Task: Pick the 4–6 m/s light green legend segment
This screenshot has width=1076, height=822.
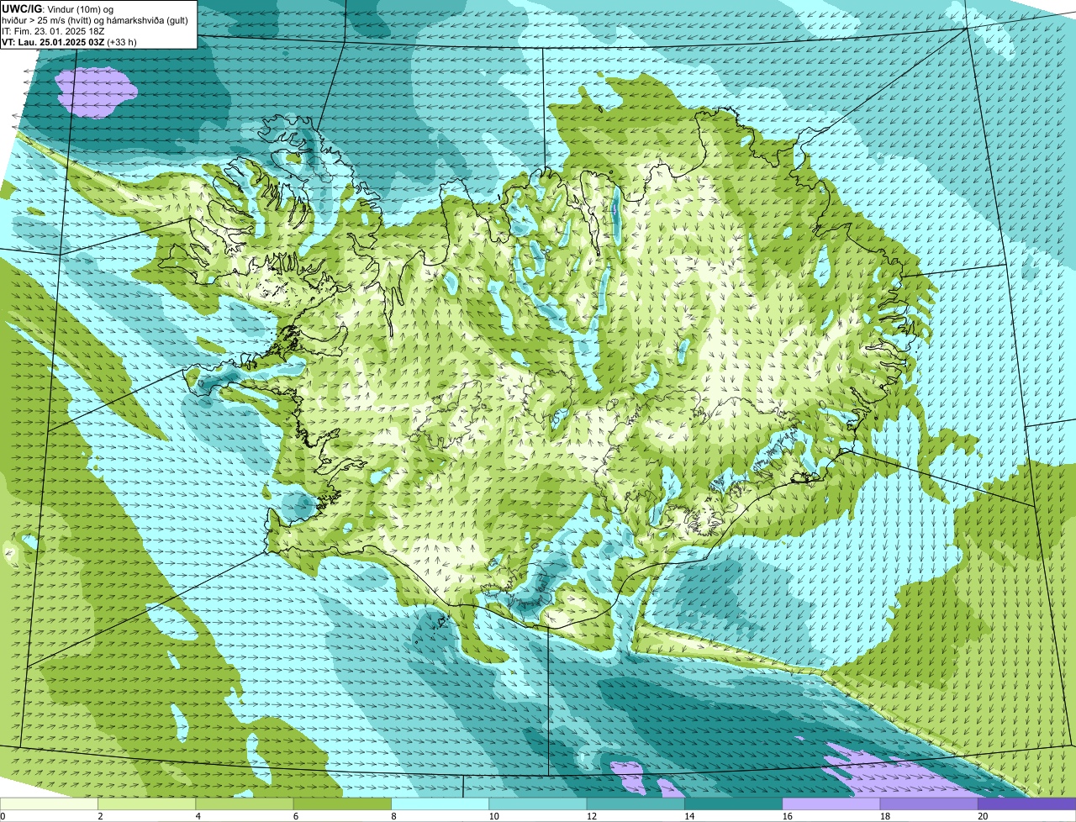Action: point(245,804)
